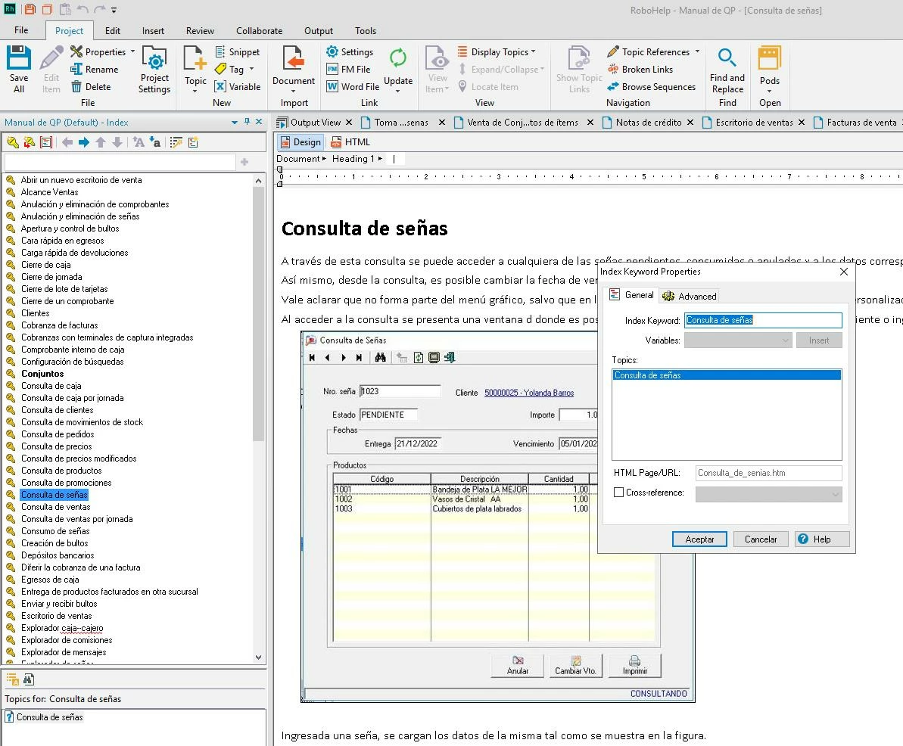The image size is (903, 746).
Task: Click the blue right arrow in Index toolbar
Action: 84,142
